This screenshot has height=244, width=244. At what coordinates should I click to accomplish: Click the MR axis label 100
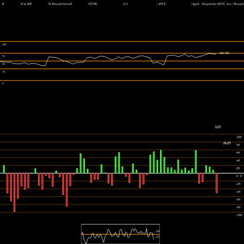tap(239, 137)
